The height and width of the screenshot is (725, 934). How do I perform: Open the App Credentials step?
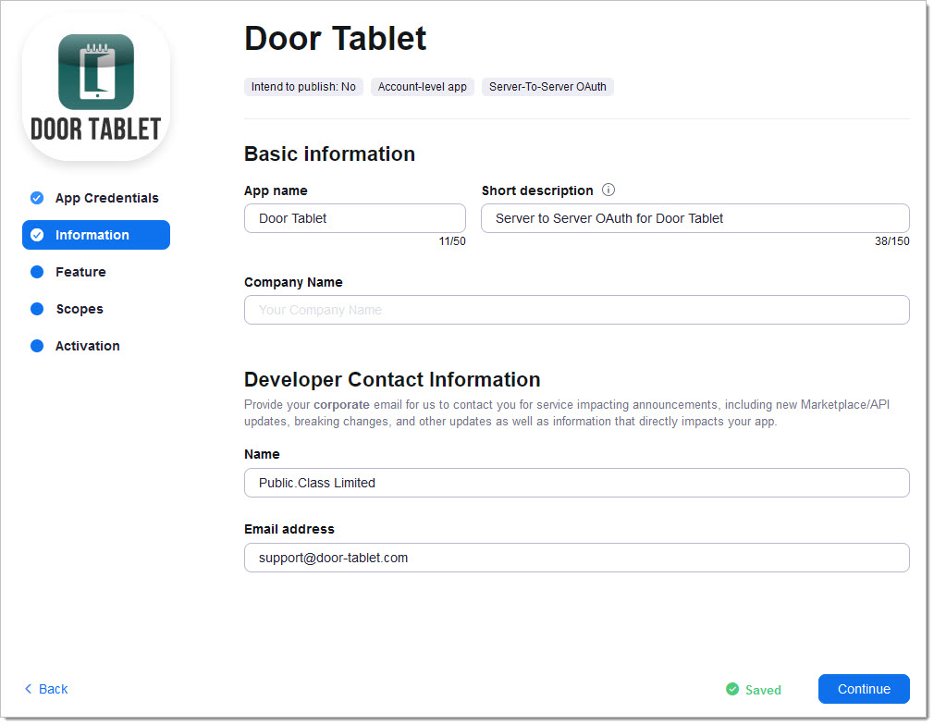96,199
